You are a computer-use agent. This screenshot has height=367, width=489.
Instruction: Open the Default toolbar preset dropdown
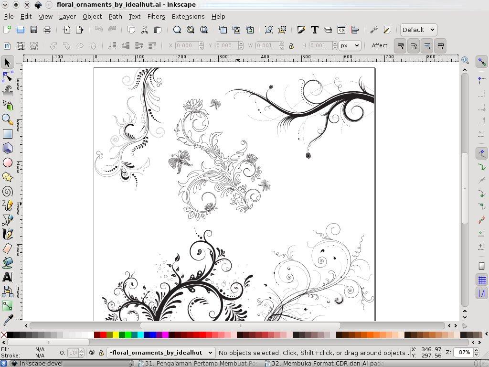[418, 30]
